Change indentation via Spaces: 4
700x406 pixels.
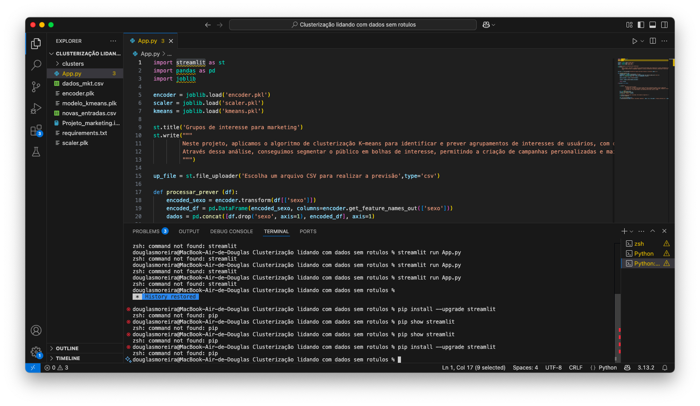pyautogui.click(x=525, y=368)
